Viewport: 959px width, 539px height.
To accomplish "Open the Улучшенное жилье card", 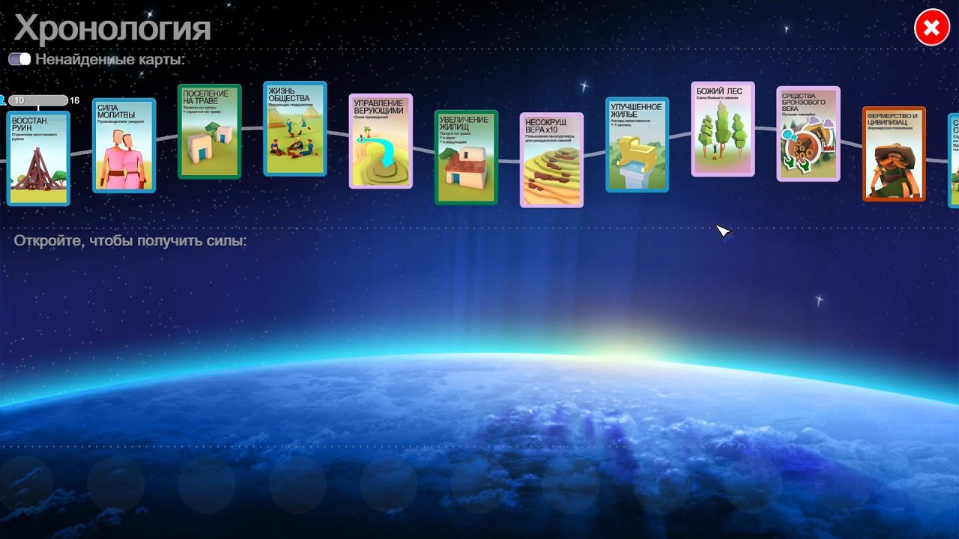I will 637,144.
